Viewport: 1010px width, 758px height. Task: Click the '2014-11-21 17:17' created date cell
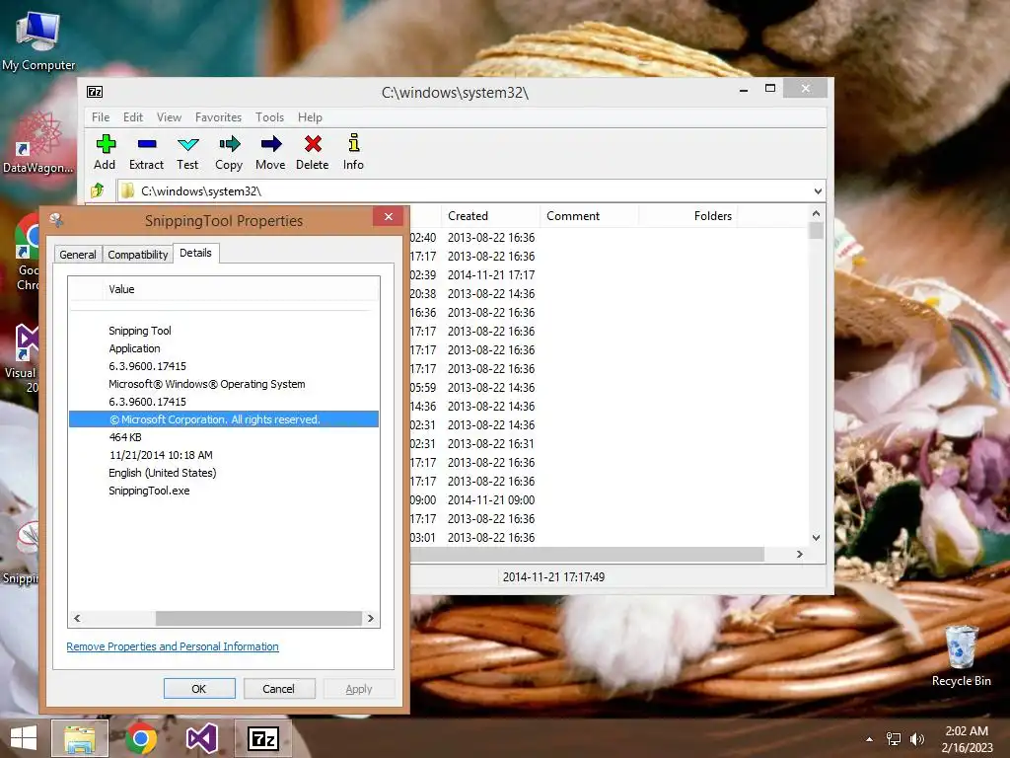(491, 275)
